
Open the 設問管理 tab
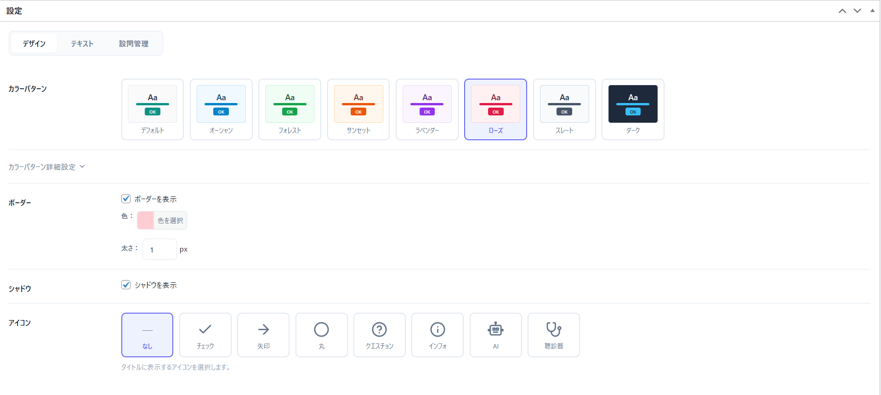[x=134, y=44]
